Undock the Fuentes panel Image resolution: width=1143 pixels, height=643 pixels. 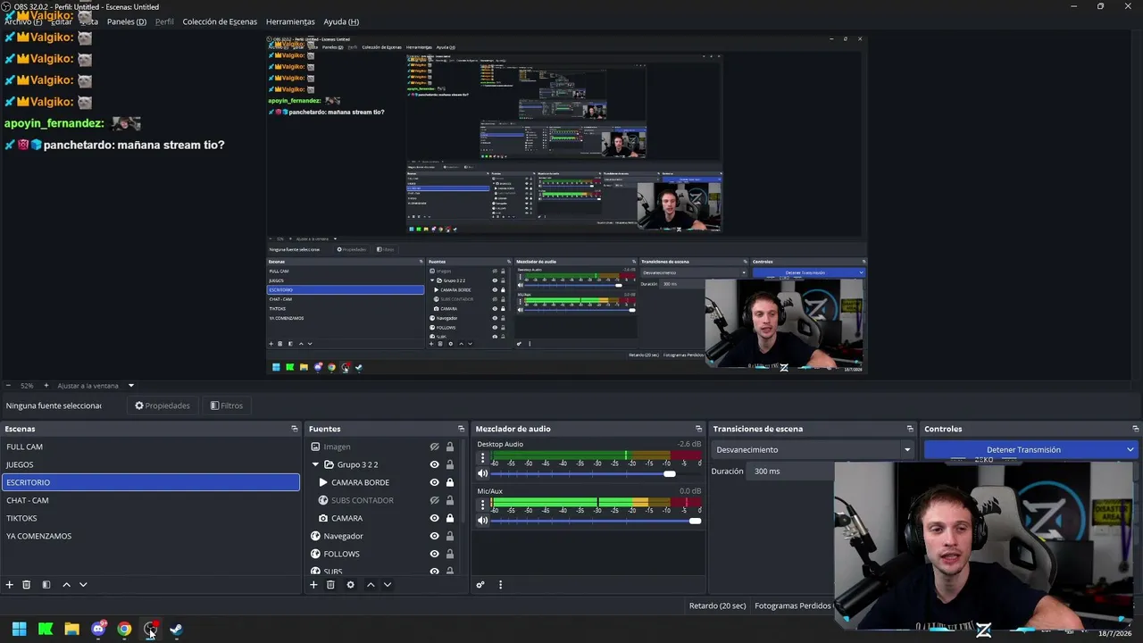[462, 429]
